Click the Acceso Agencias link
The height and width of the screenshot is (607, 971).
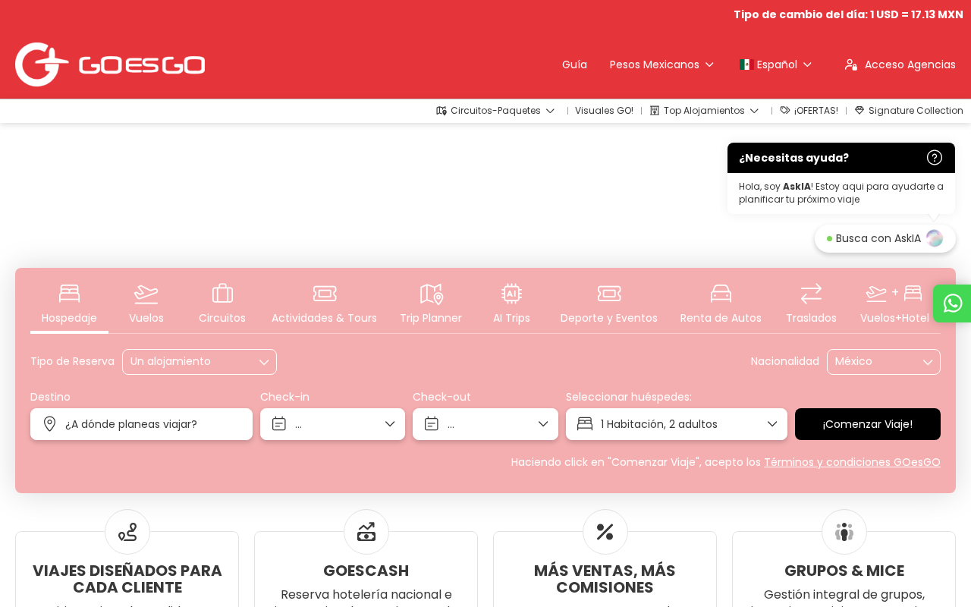click(900, 64)
